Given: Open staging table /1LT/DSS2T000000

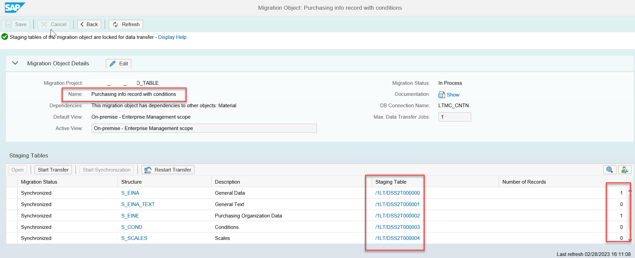Looking at the screenshot, I should pyautogui.click(x=398, y=193).
